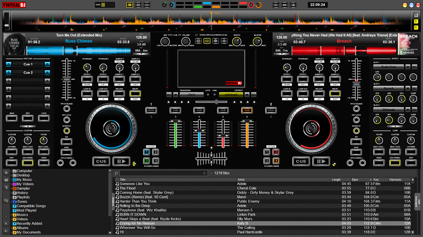This screenshot has height=237, width=423.
Task: Toggle right deck Scratch mode button
Action: (x=356, y=131)
